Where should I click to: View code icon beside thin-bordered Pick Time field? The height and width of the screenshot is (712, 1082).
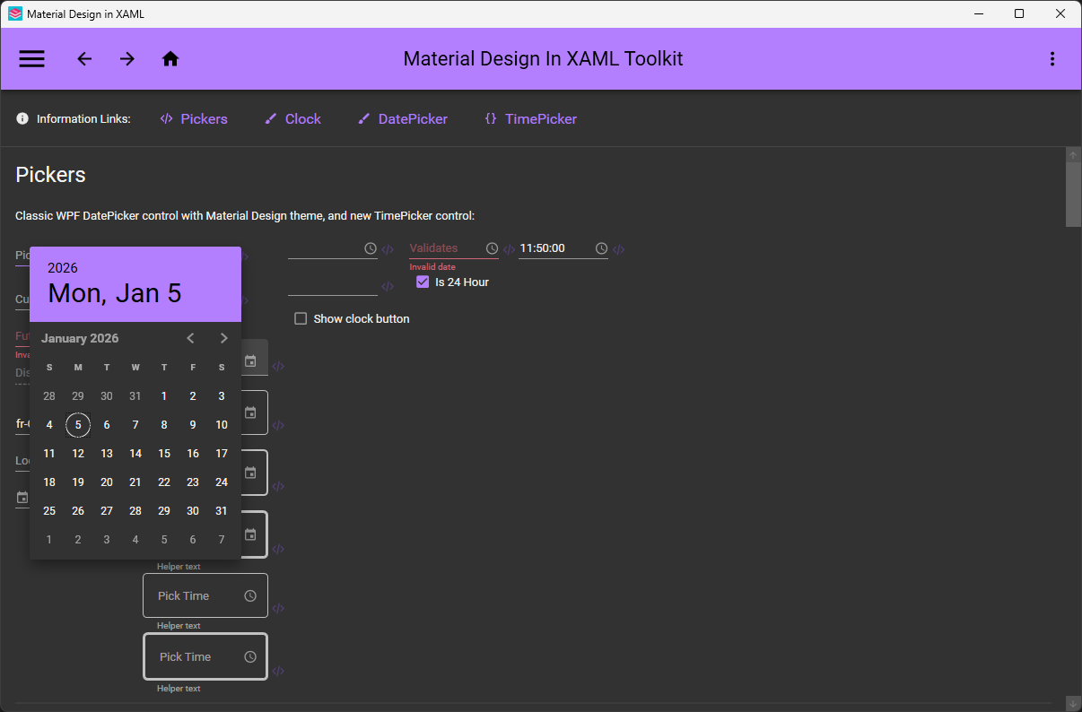[x=278, y=608]
